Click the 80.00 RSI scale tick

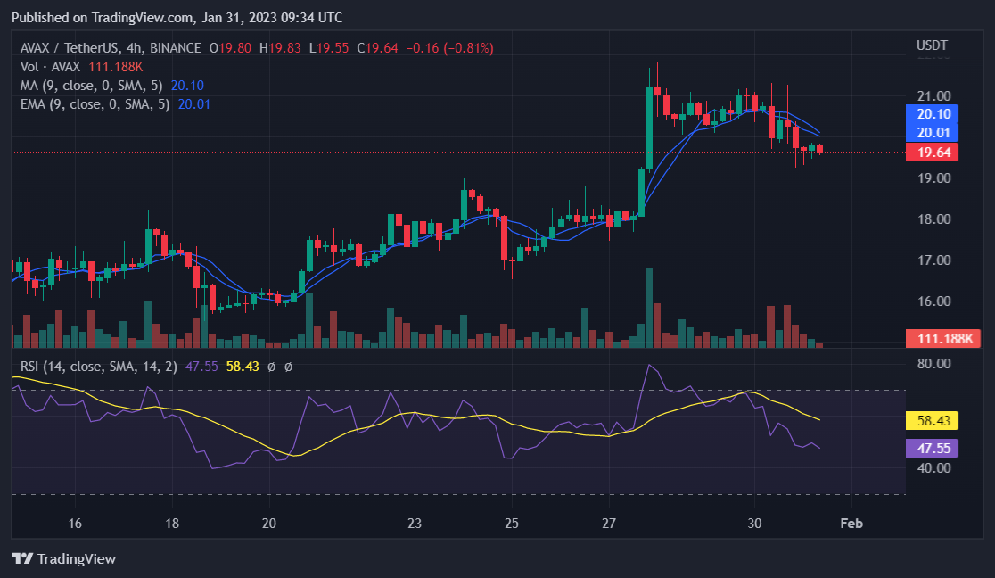(934, 364)
